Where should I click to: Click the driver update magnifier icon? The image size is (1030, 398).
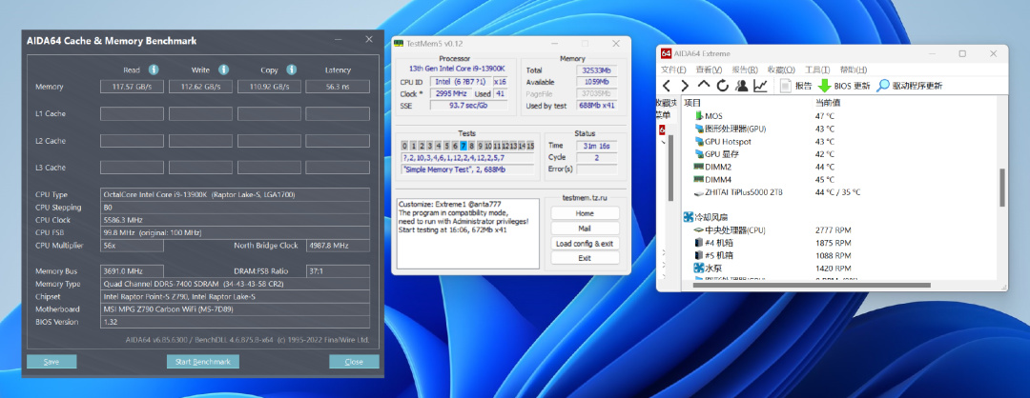coord(883,86)
